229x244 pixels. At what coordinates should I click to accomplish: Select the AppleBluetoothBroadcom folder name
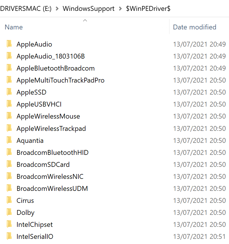(56, 68)
